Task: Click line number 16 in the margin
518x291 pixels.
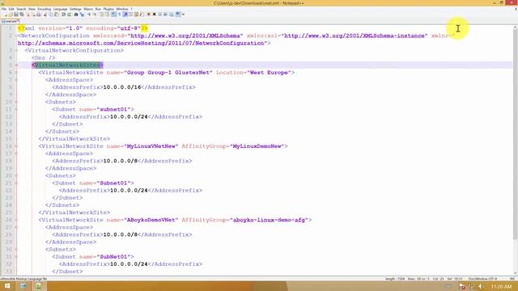Action: coord(9,146)
